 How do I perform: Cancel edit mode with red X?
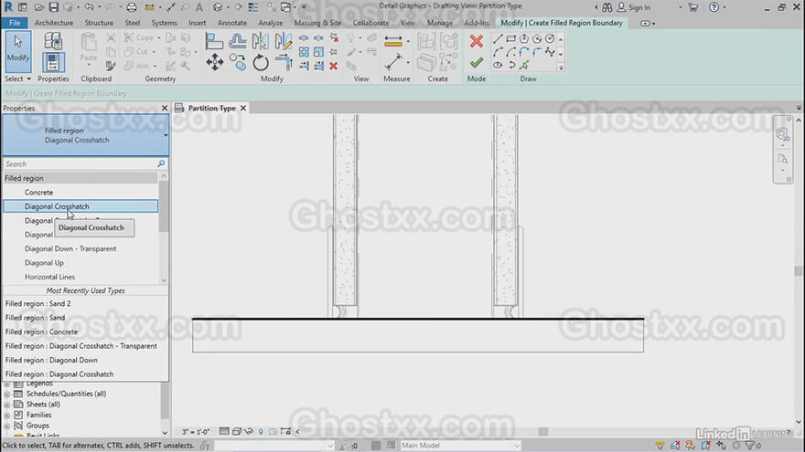tap(477, 41)
